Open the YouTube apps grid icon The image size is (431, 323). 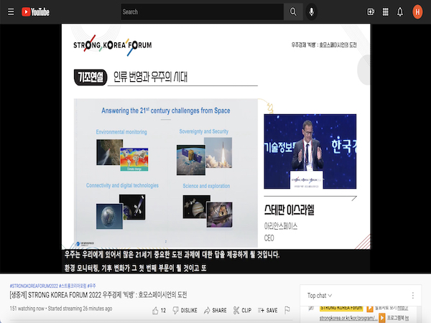coord(386,11)
